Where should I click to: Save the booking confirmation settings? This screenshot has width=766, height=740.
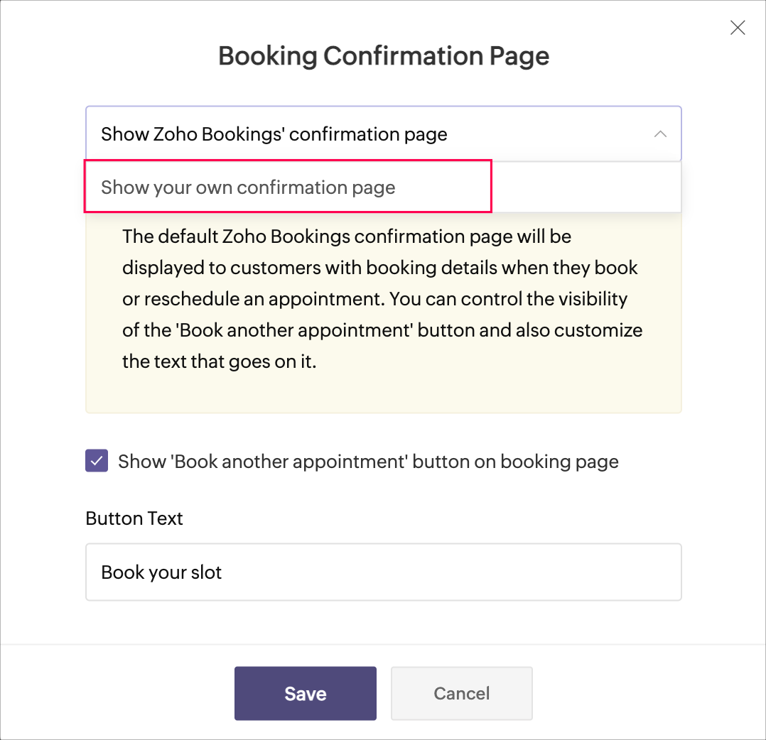click(306, 693)
